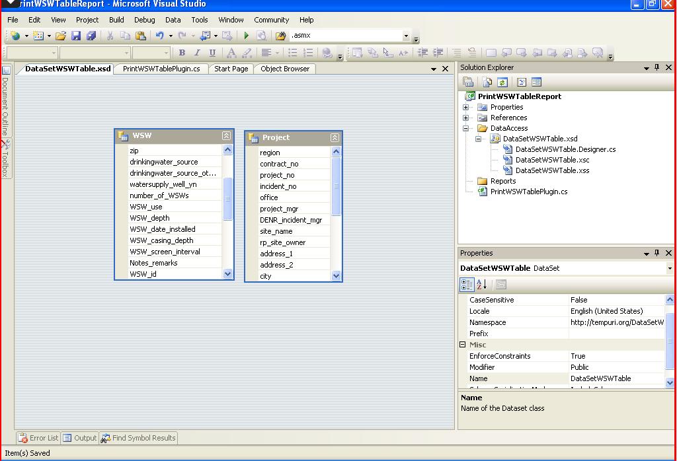The width and height of the screenshot is (677, 461).
Task: Toggle Bold formatting button
Action: coord(182,53)
